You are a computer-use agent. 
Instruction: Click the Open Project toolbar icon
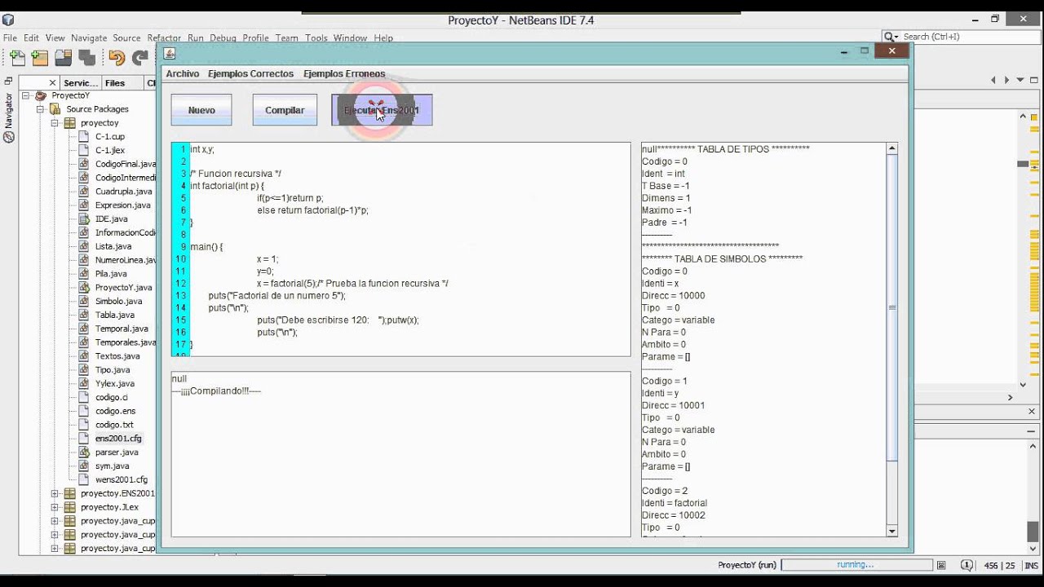pyautogui.click(x=64, y=58)
